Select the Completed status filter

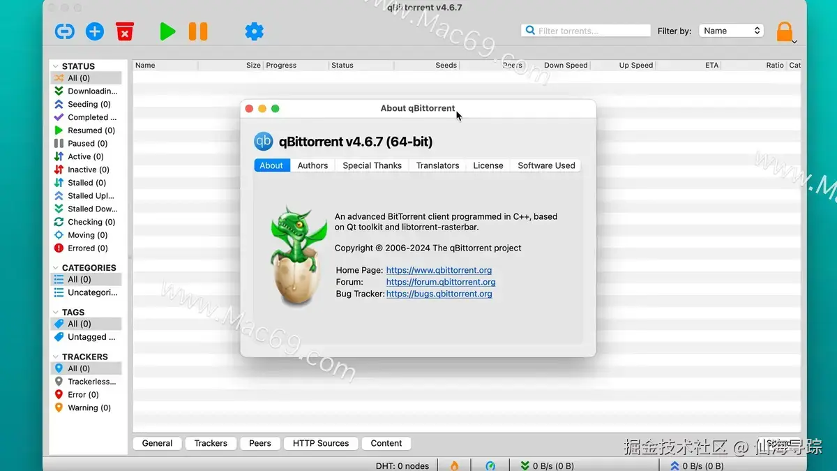[x=86, y=117]
